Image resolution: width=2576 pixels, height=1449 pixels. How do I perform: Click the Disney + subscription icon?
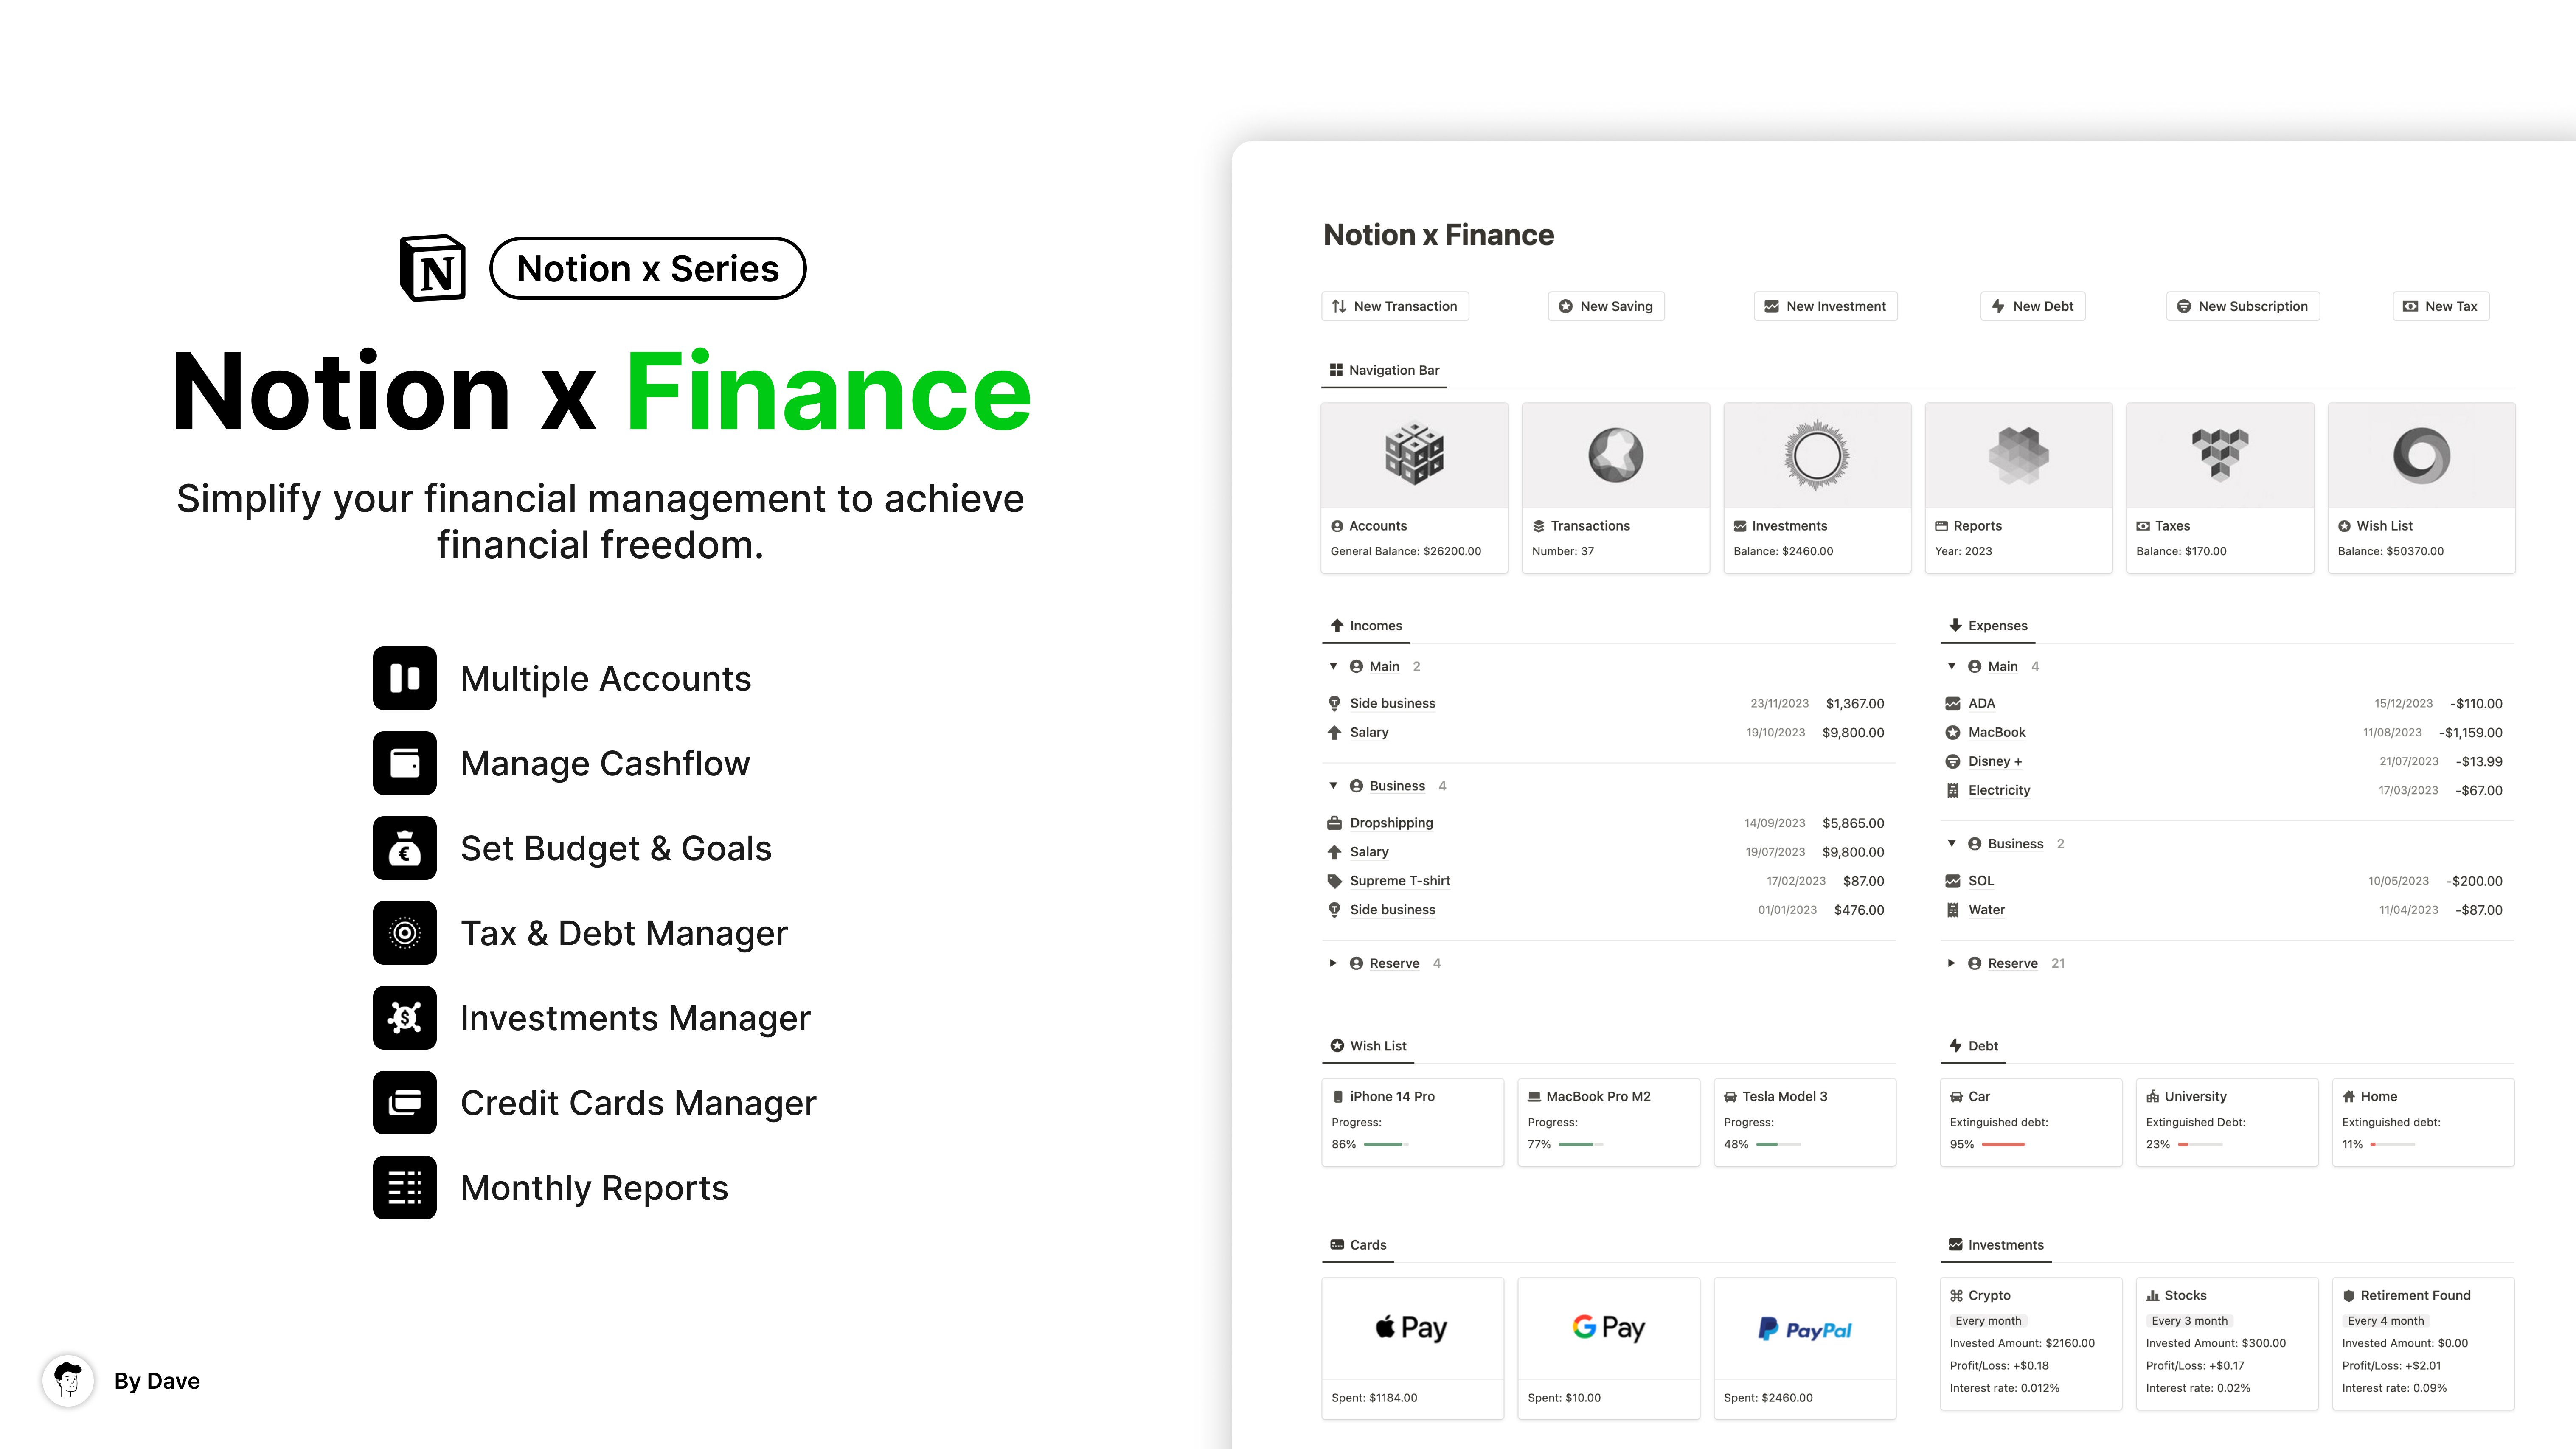(1952, 761)
